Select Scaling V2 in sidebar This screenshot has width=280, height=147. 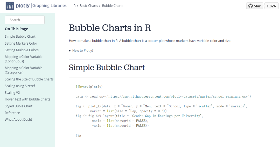pyautogui.click(x=12, y=93)
